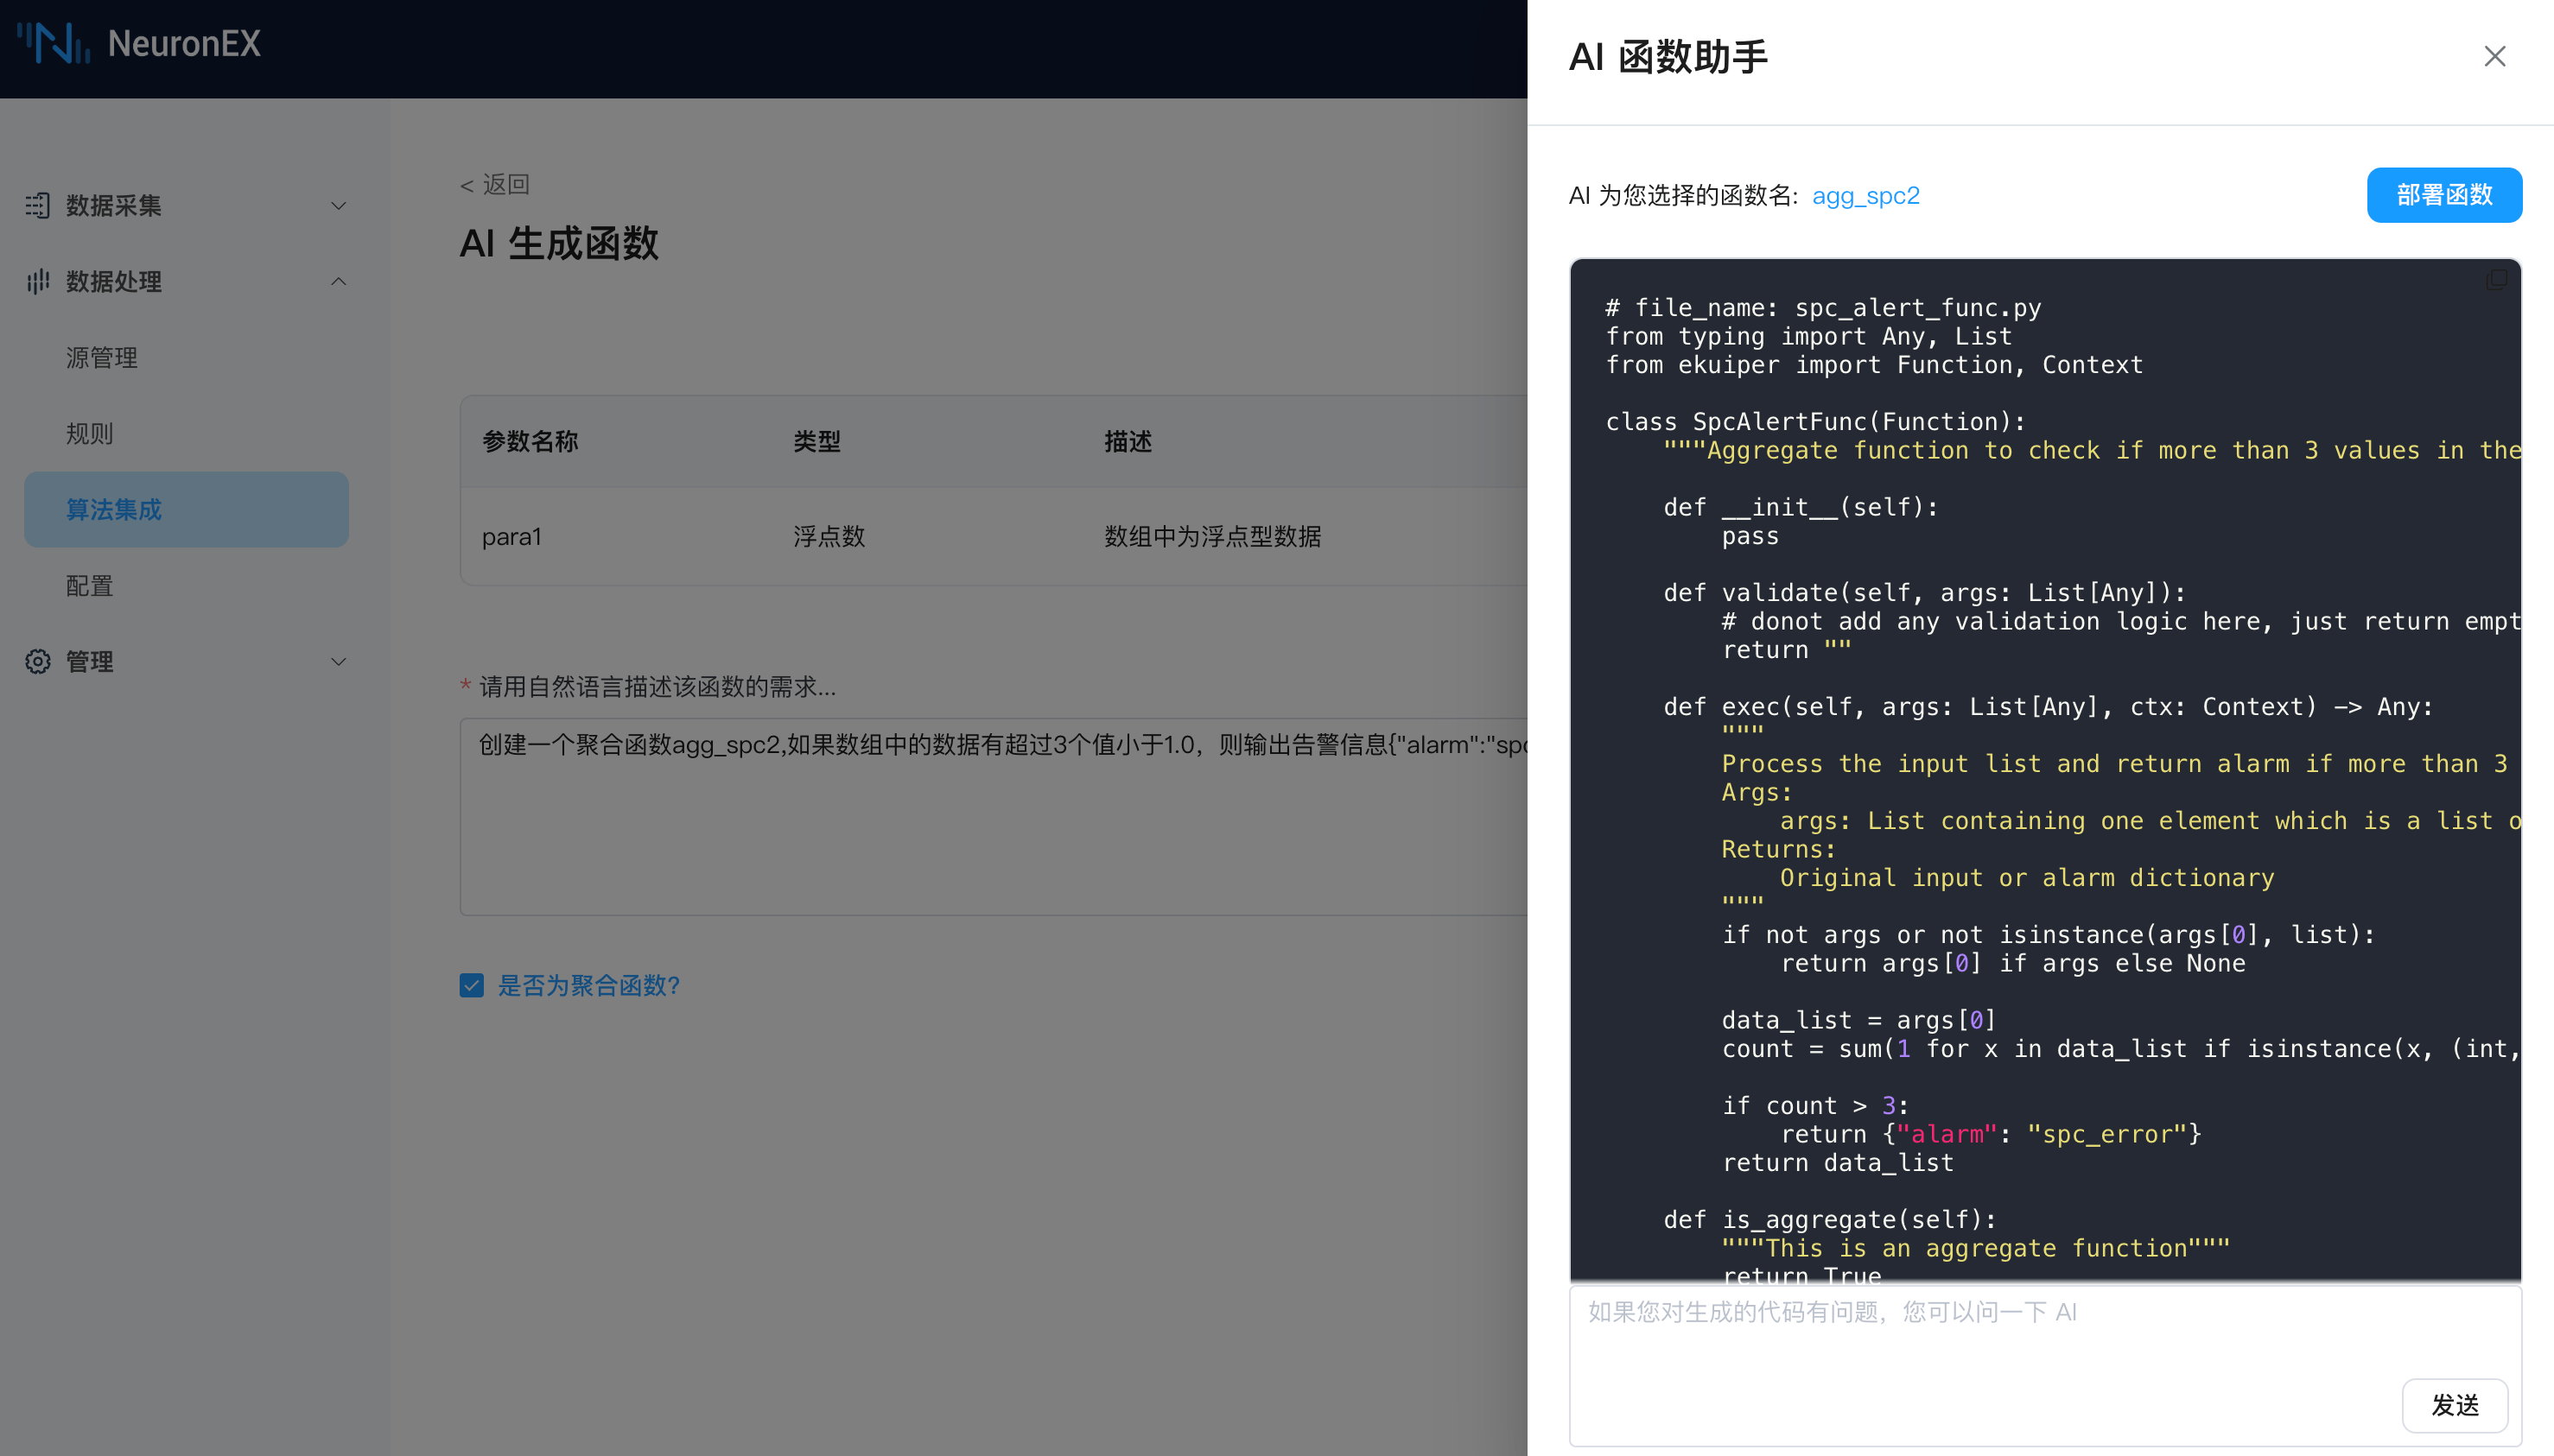Open the 配置 menu entry
Image resolution: width=2554 pixels, height=1456 pixels.
[x=88, y=585]
